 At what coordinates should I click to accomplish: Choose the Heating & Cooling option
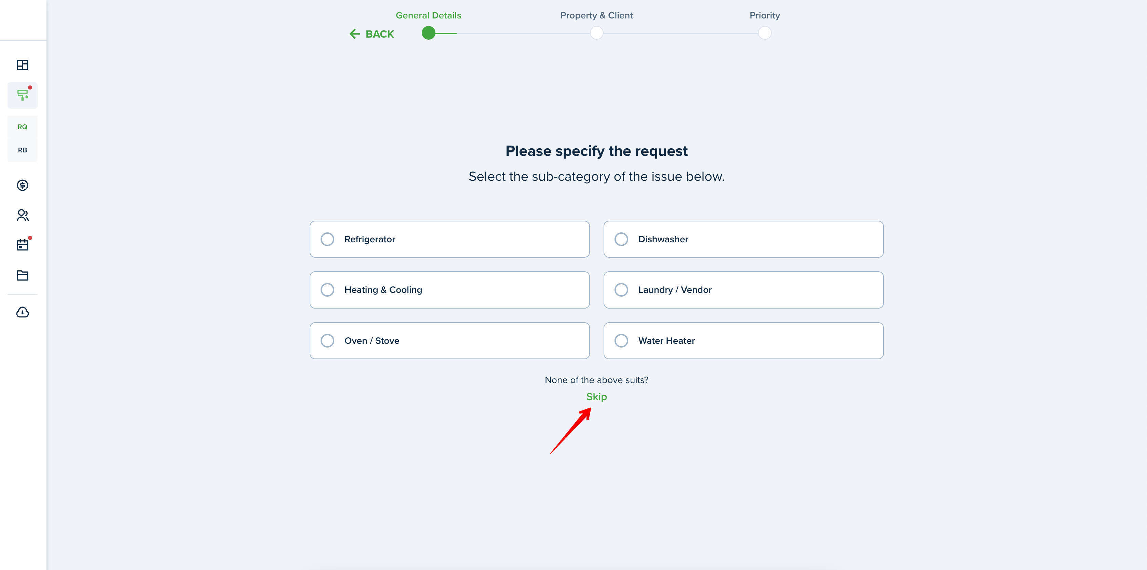pos(449,290)
